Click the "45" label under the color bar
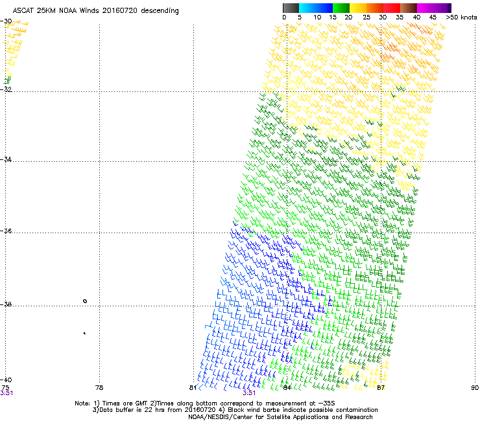480x421 pixels. click(433, 17)
